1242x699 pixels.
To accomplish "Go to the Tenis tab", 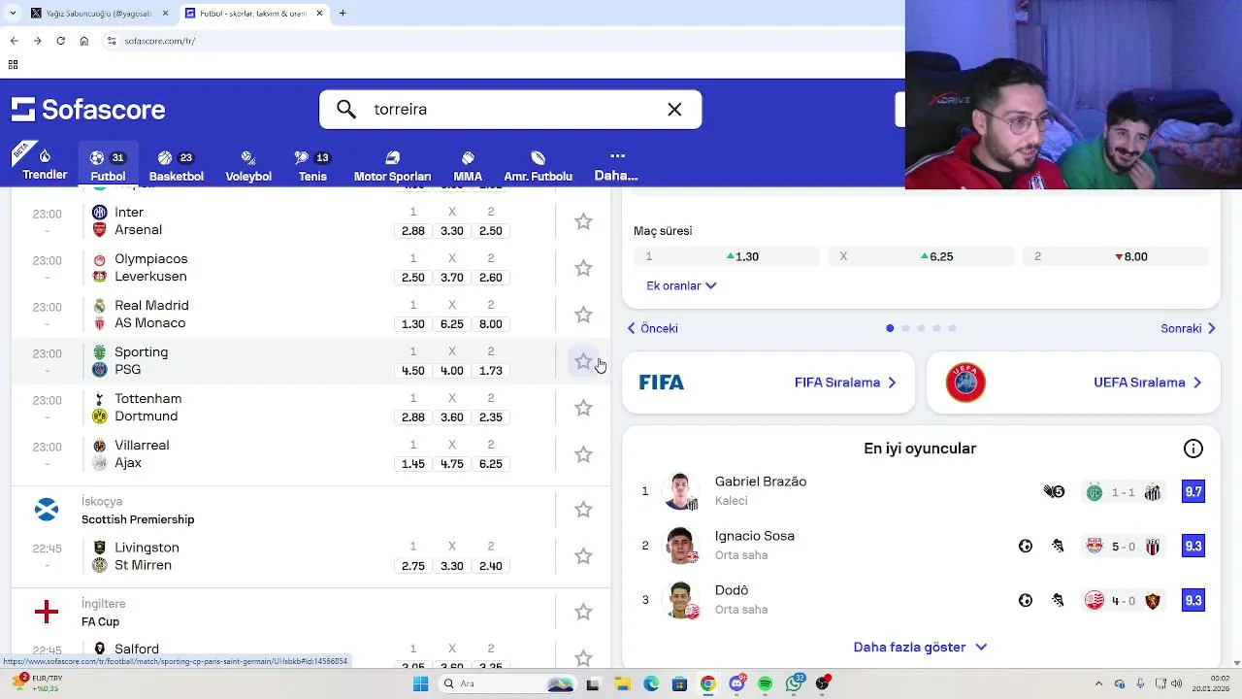I will (x=312, y=165).
